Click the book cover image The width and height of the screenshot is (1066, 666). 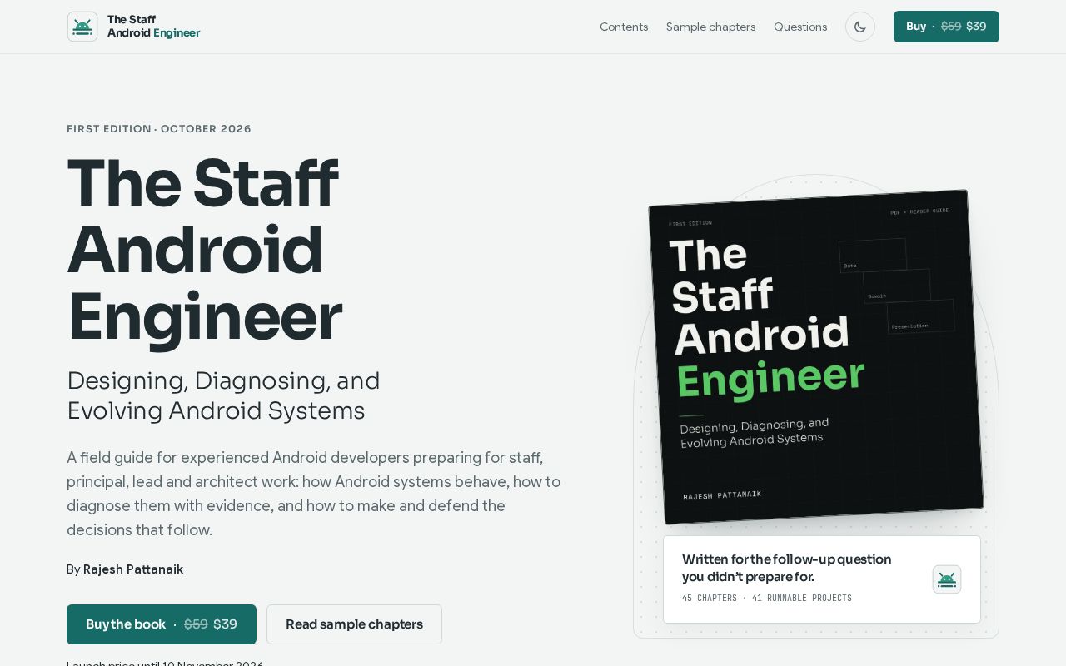[816, 357]
